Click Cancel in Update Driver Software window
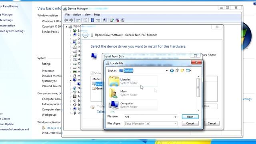 click(x=212, y=124)
